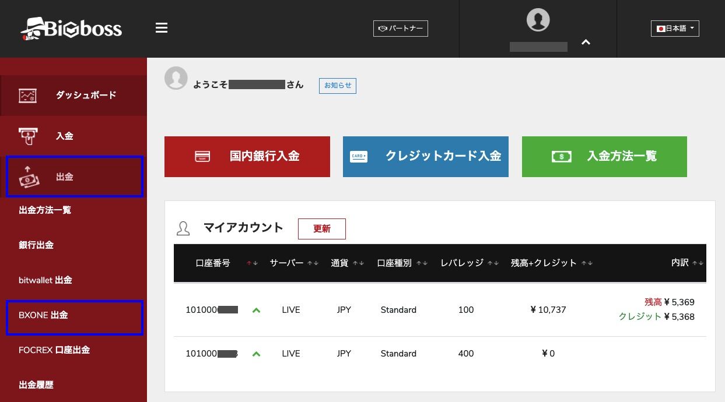Click the マイアカウント heading
Screen dimensions: 725x402
point(243,228)
